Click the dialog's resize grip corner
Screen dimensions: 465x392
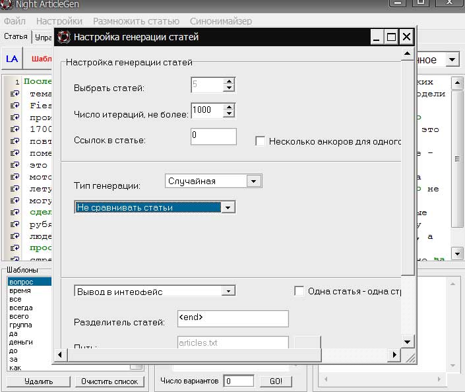point(410,357)
